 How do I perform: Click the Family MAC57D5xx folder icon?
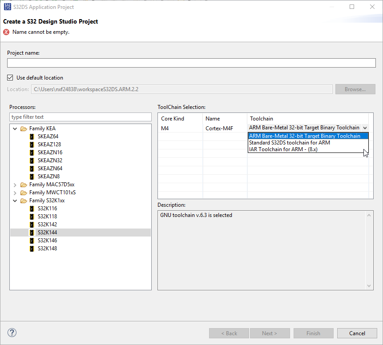[24, 185]
